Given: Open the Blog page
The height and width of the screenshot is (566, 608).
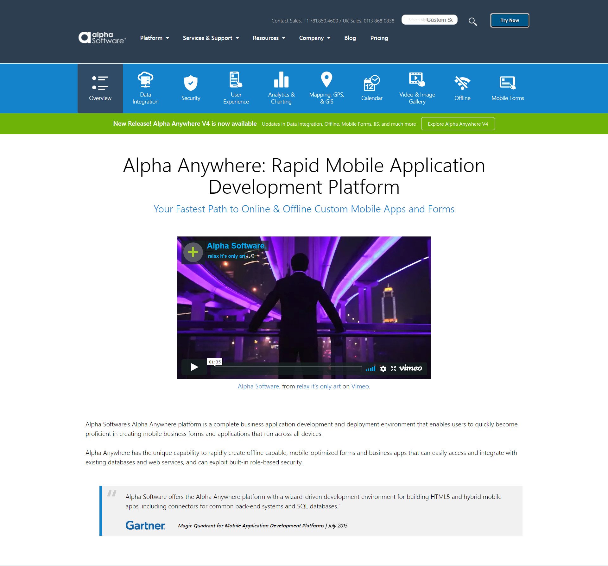Looking at the screenshot, I should [350, 38].
